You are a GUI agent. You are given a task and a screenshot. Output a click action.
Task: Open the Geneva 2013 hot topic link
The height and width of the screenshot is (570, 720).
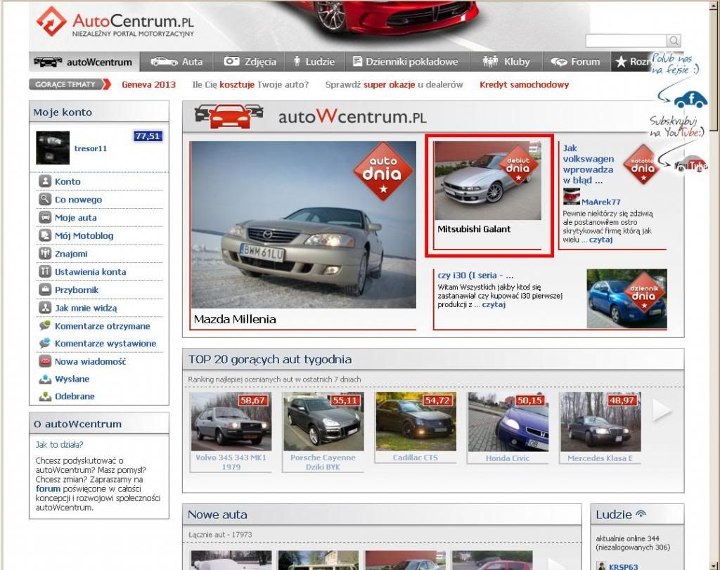pyautogui.click(x=149, y=84)
